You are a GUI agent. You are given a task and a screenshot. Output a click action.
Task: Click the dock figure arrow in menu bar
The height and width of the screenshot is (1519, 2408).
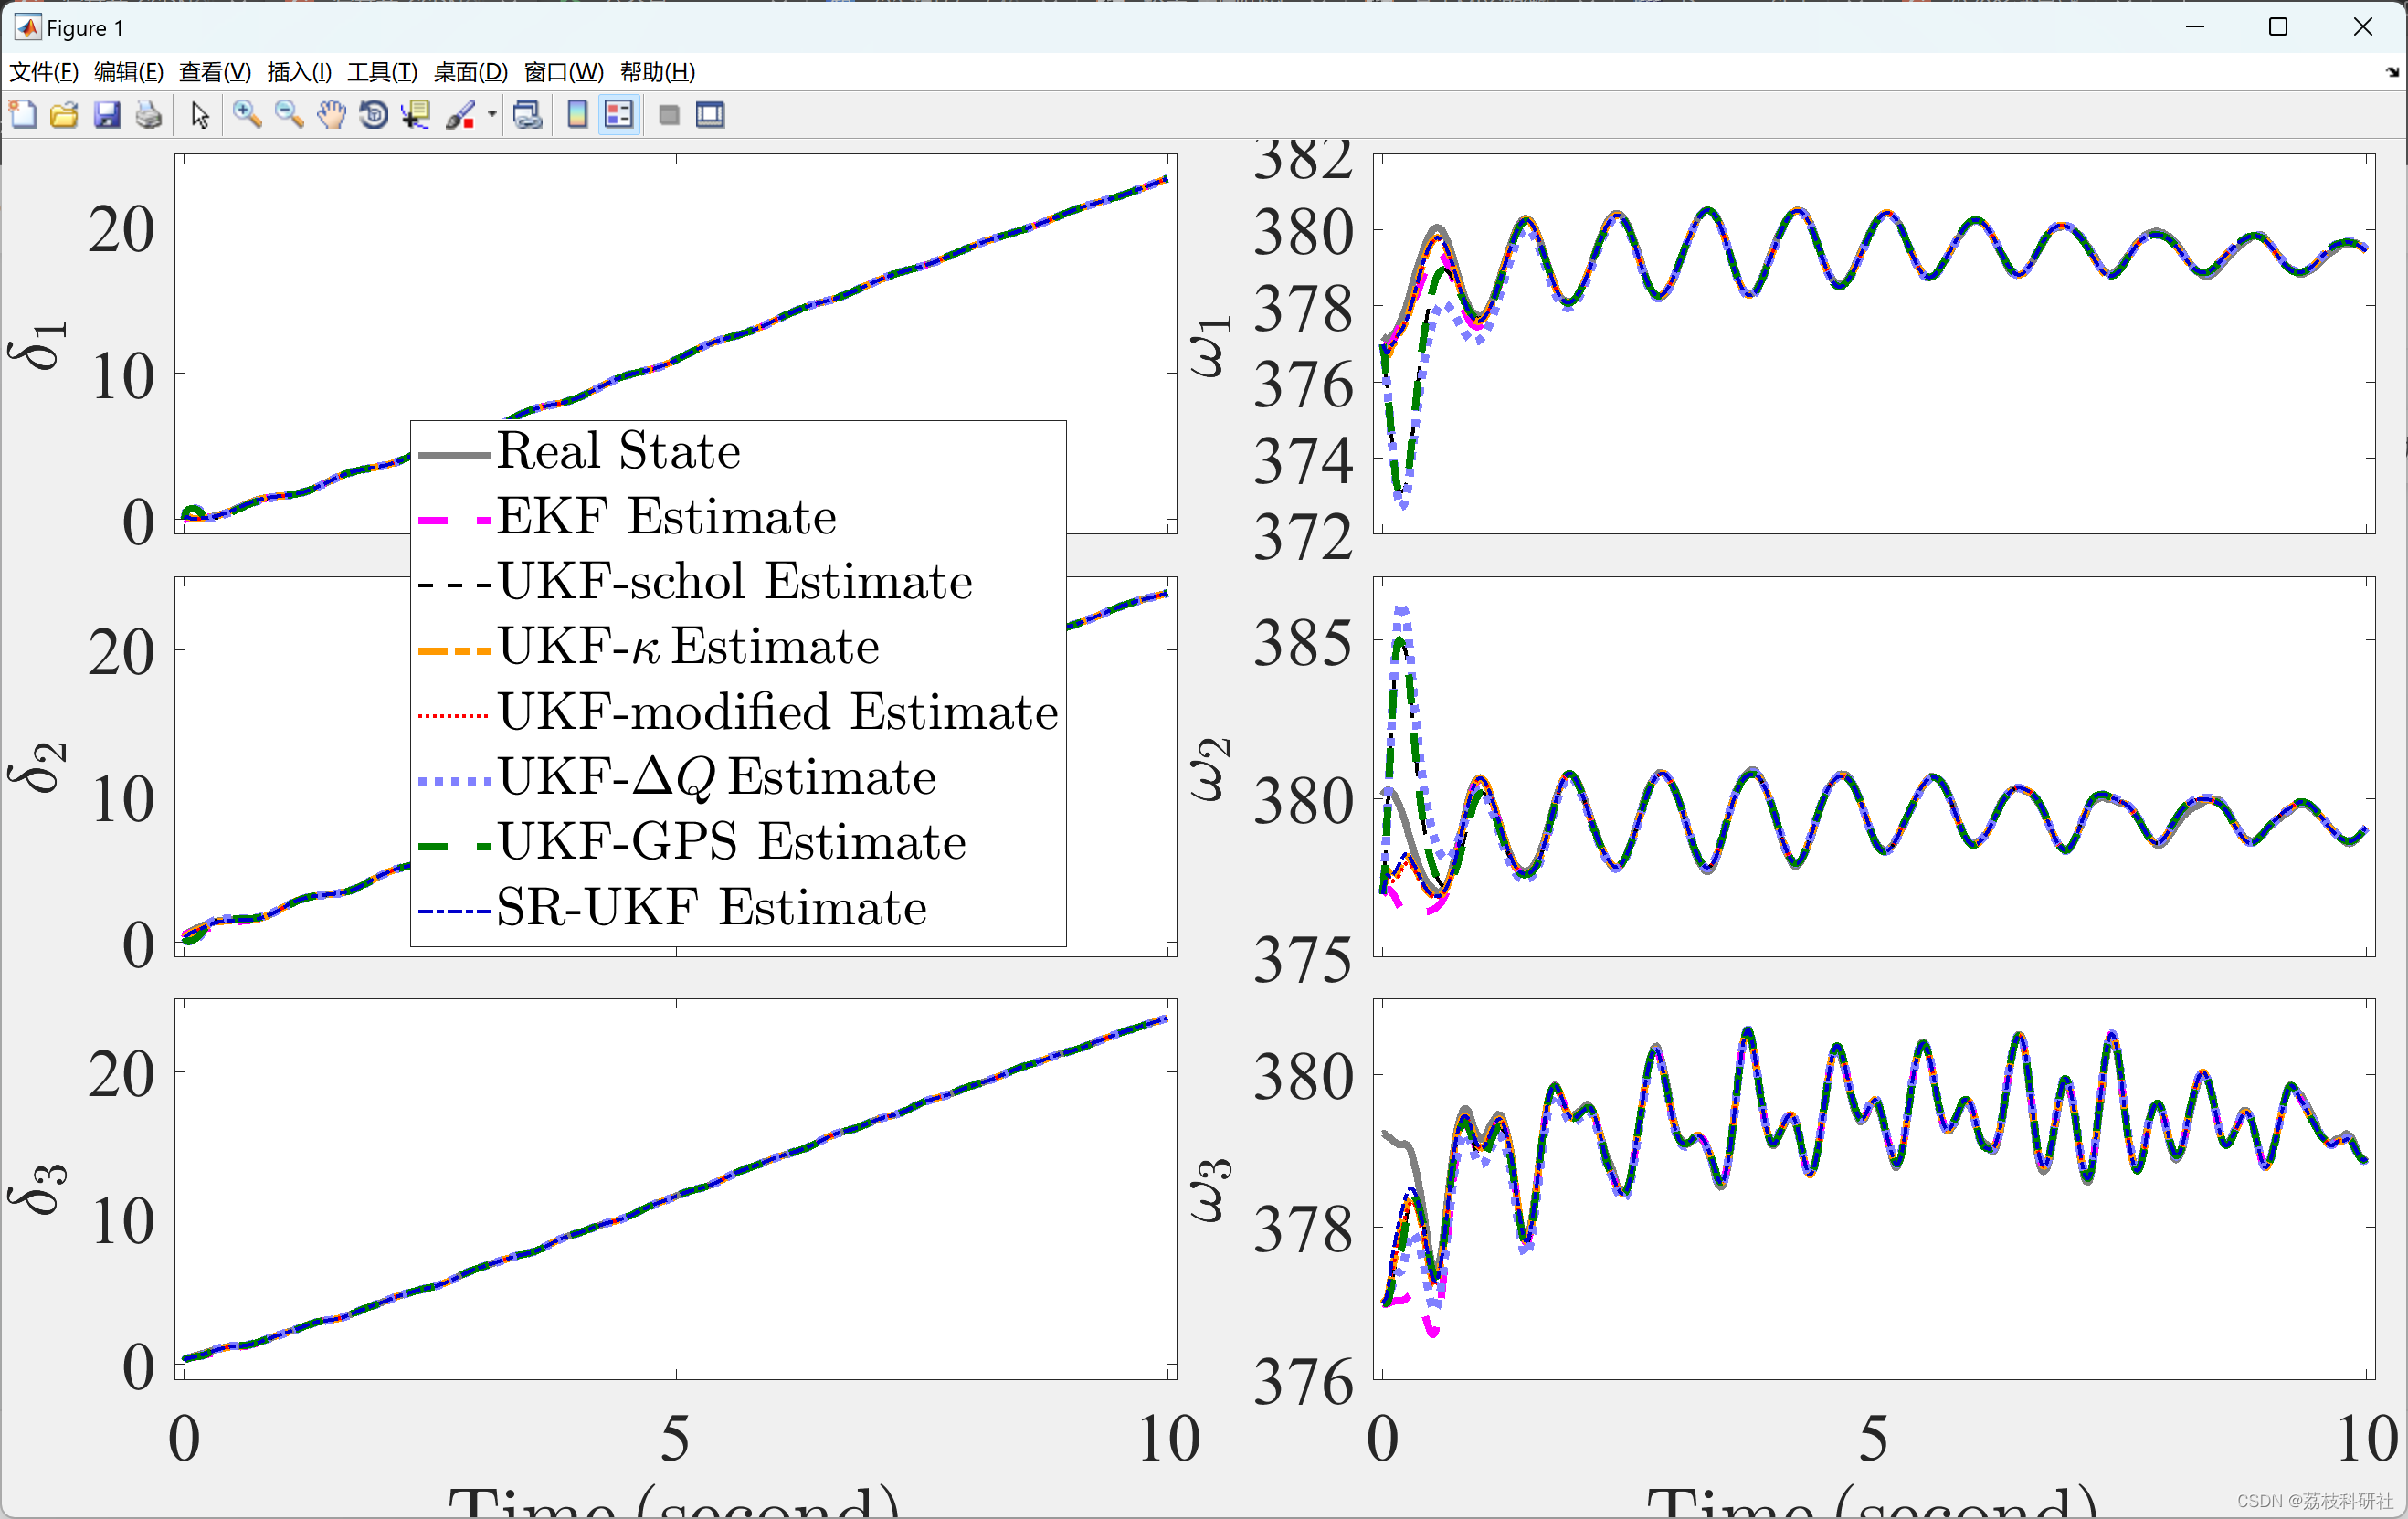(x=2392, y=72)
